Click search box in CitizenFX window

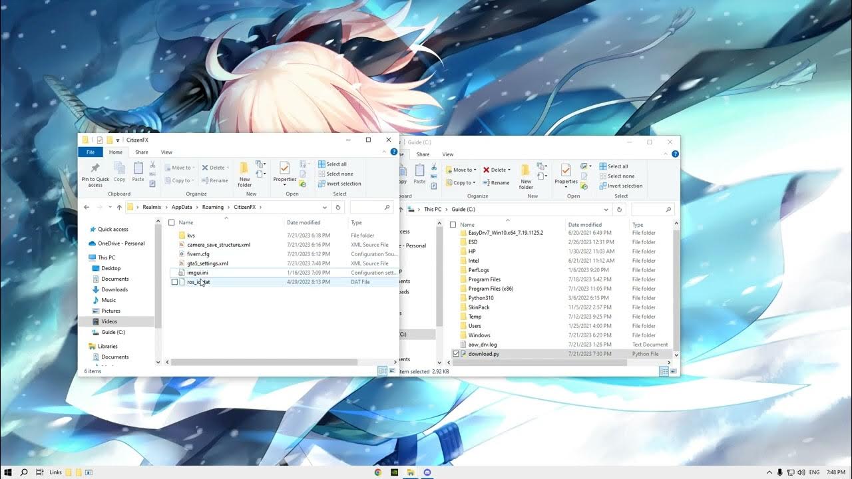pos(371,207)
